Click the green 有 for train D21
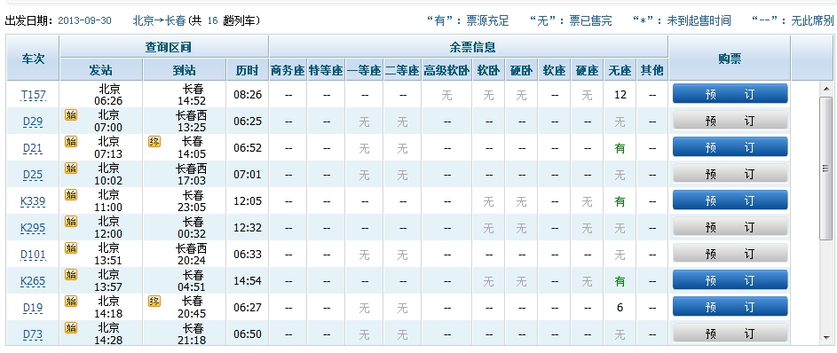This screenshot has width=837, height=353. [620, 148]
